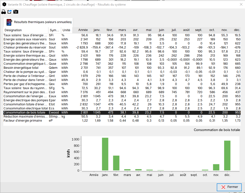
Task: Click the déc. column header
Action: (x=237, y=30)
